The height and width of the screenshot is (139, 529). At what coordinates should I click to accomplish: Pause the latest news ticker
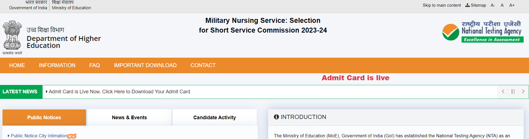513,92
